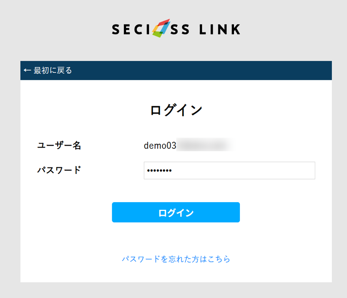Click the blurred username domain portion
347x298 pixels.
(205, 145)
